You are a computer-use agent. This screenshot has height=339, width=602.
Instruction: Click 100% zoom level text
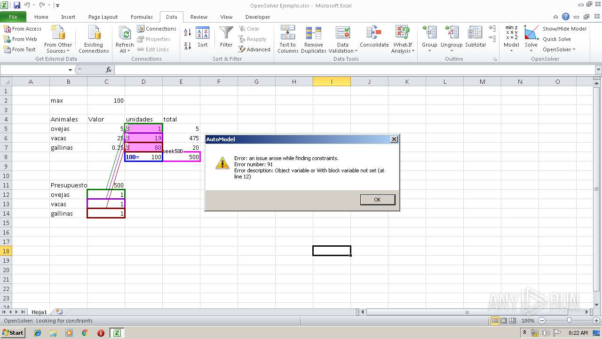(x=528, y=321)
